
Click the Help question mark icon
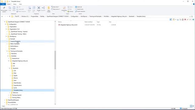(x=194, y=4)
